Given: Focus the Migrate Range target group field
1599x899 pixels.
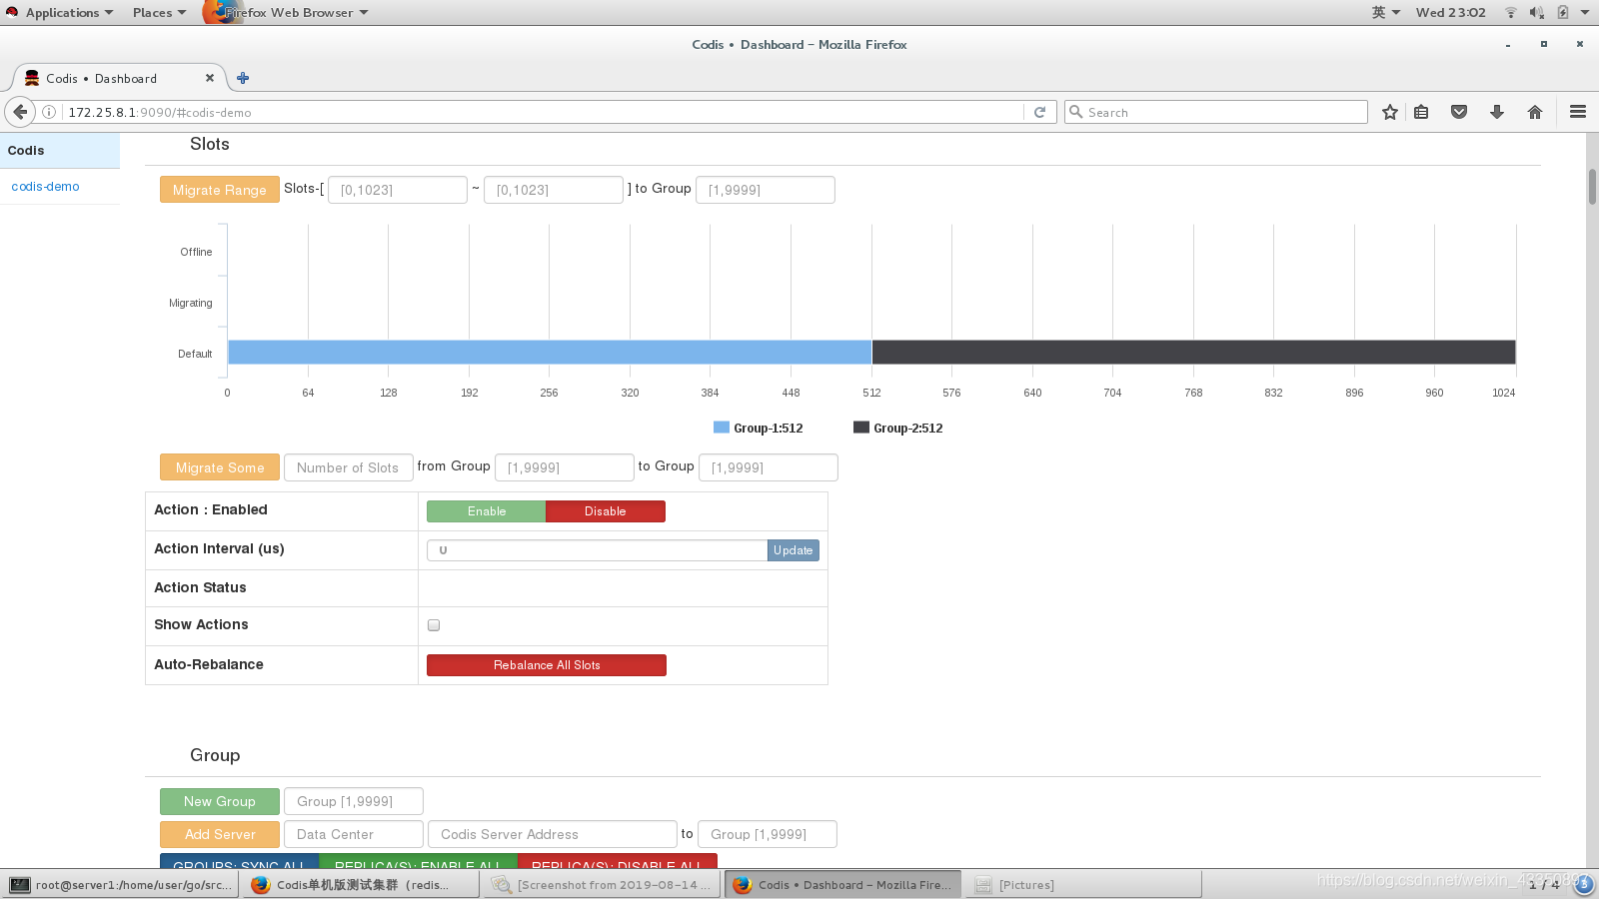Looking at the screenshot, I should tap(766, 190).
